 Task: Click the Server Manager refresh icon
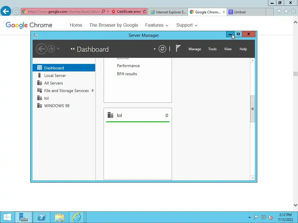tap(162, 49)
